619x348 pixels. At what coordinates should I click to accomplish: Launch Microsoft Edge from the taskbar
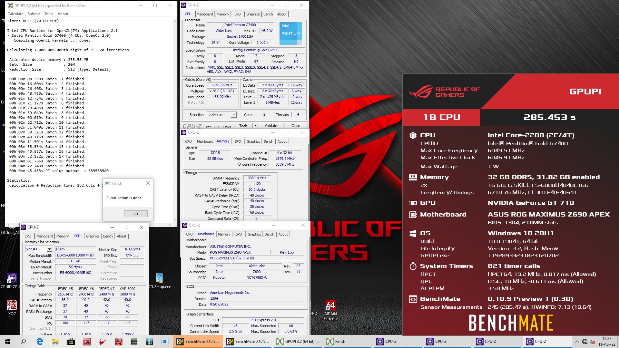[x=40, y=342]
